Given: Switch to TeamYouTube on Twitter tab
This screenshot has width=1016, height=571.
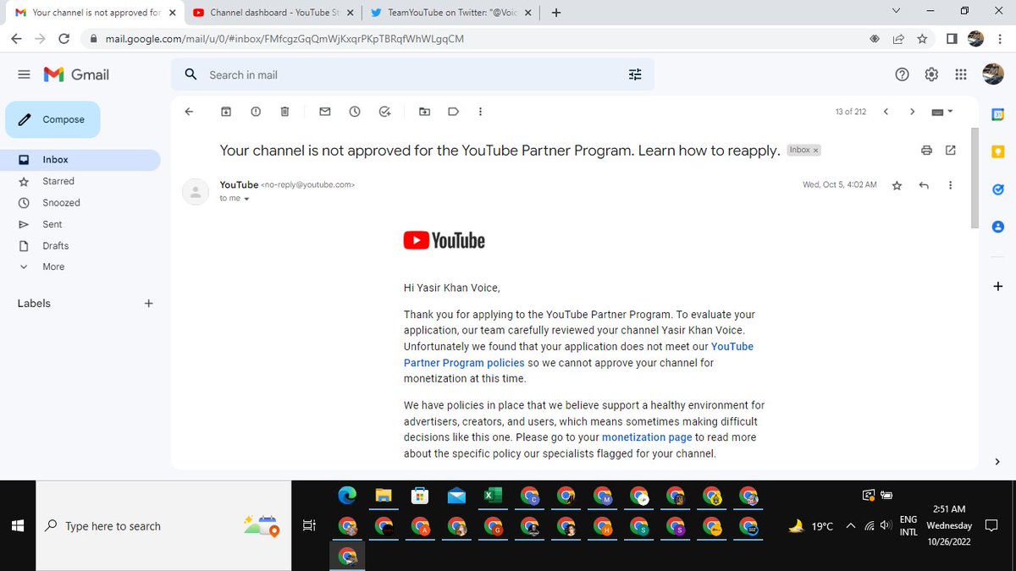Looking at the screenshot, I should [x=450, y=13].
